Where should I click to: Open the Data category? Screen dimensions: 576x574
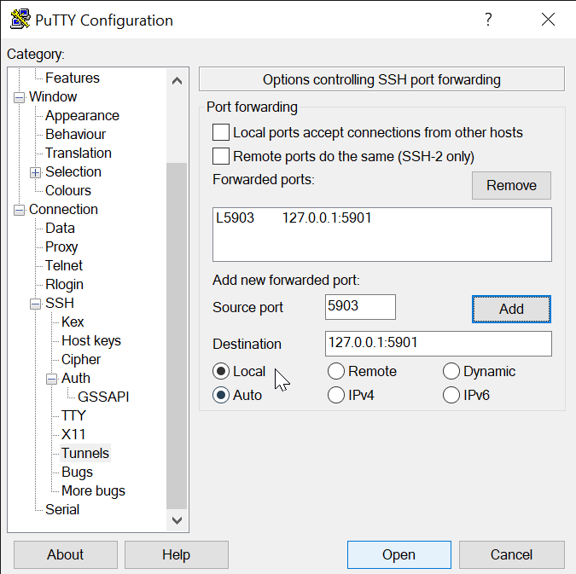pos(60,228)
